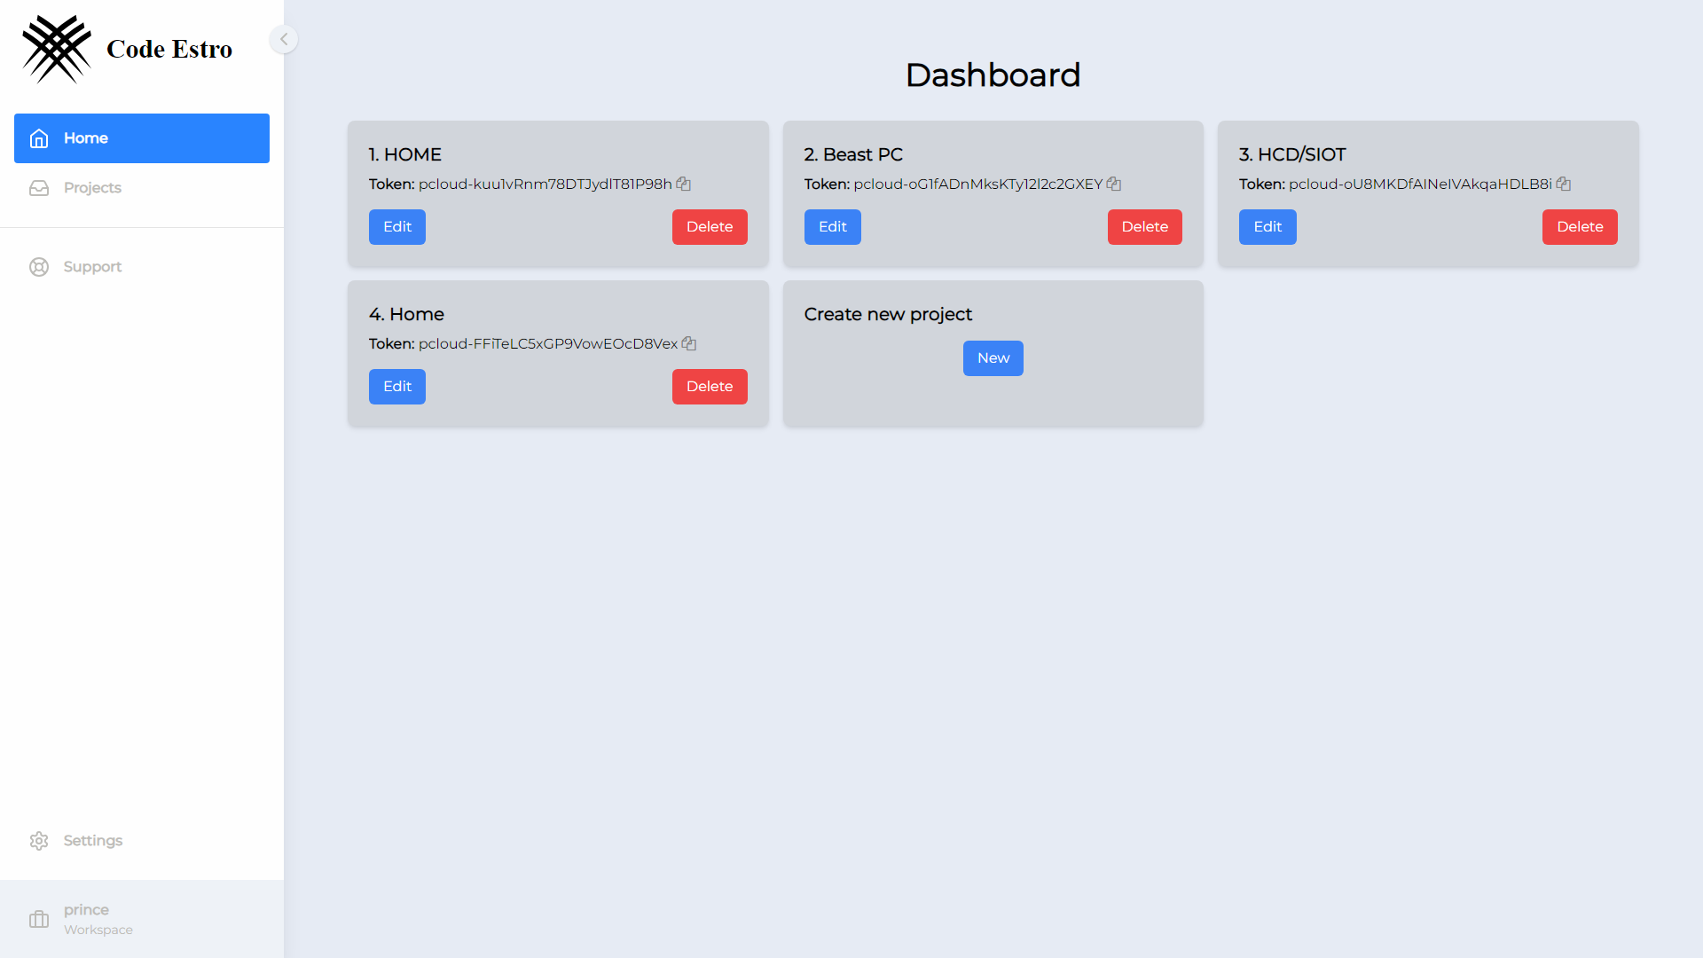Select Projects in the sidebar
This screenshot has width=1703, height=958.
(x=92, y=187)
